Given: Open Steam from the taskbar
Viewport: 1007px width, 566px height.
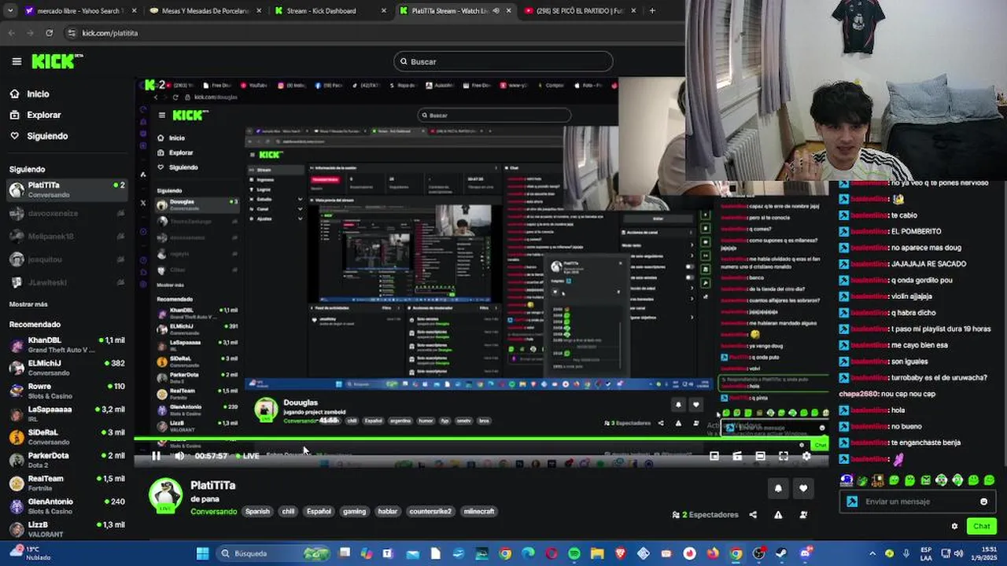Looking at the screenshot, I should click(x=782, y=553).
